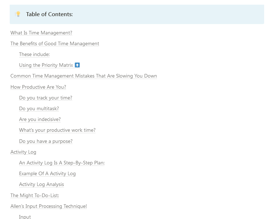Viewport: 276px width, 219px height.
Task: Jump to "An Activity Log Is A Step-By-Step Plan:"
Action: pyautogui.click(x=62, y=163)
